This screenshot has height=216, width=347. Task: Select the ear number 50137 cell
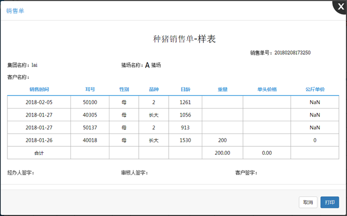[x=90, y=128]
